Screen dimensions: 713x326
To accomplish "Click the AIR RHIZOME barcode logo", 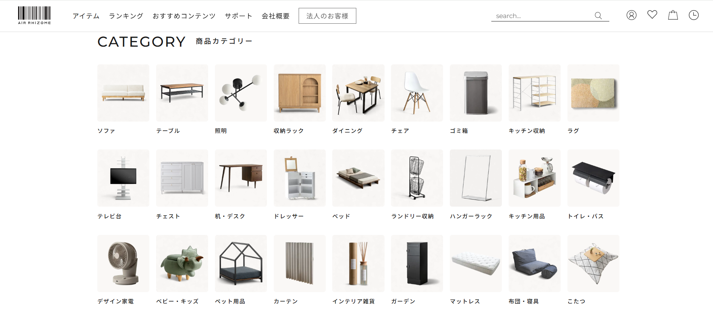I will (x=34, y=15).
